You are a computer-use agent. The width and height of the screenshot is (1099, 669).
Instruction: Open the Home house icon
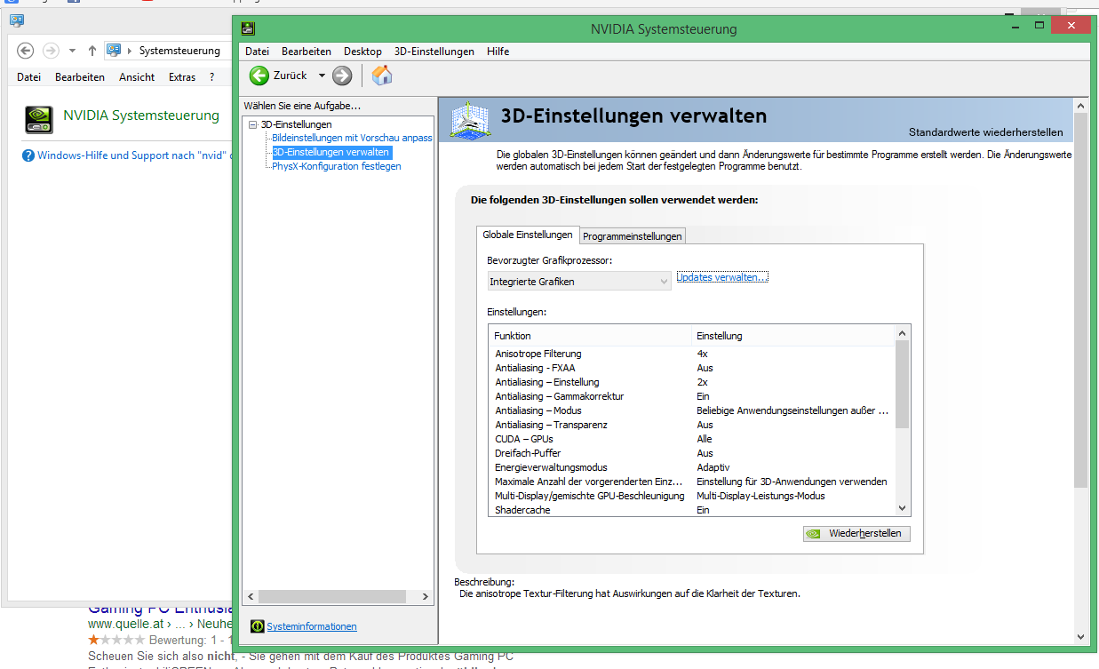(x=382, y=76)
